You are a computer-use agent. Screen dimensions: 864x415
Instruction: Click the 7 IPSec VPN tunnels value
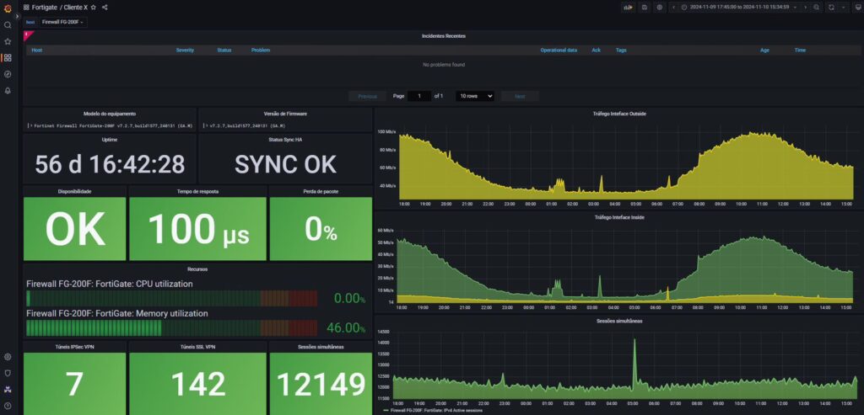[75, 384]
